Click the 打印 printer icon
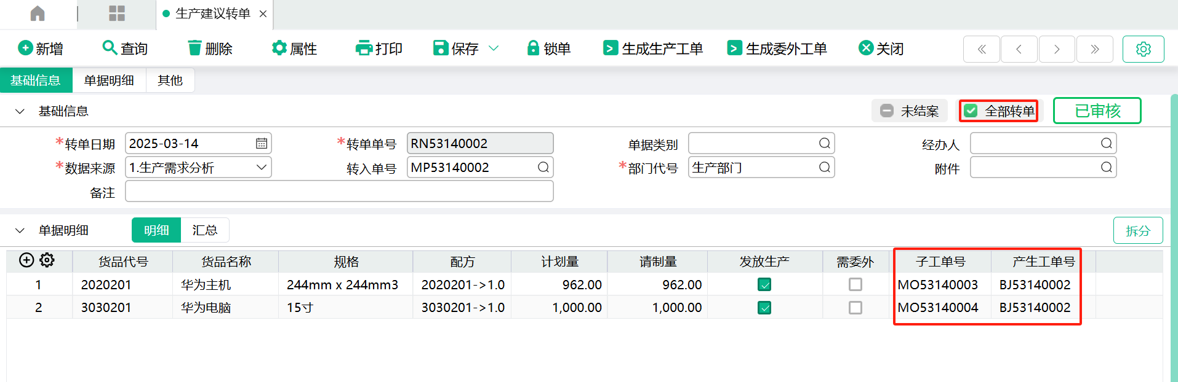This screenshot has height=382, width=1178. (364, 48)
